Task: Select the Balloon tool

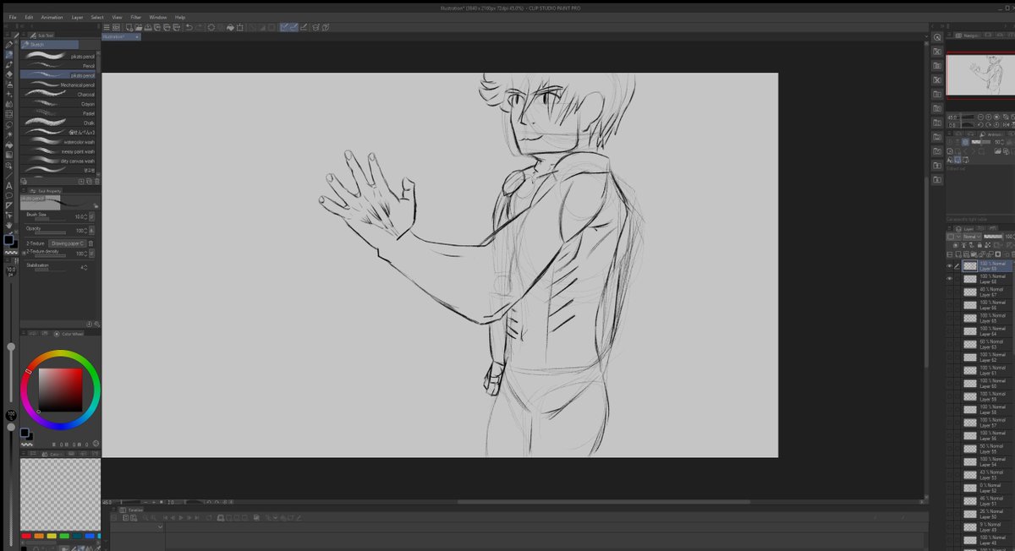Action: (8, 195)
